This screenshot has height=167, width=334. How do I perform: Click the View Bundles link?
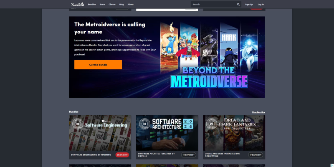[258, 112]
